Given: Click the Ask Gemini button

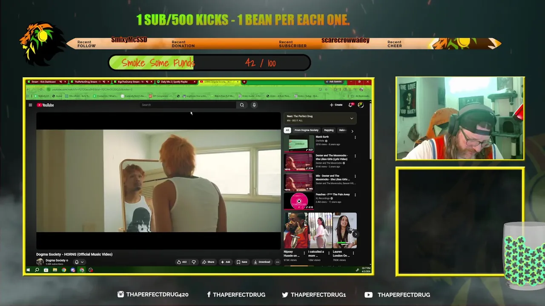Looking at the screenshot, I should pos(334,82).
